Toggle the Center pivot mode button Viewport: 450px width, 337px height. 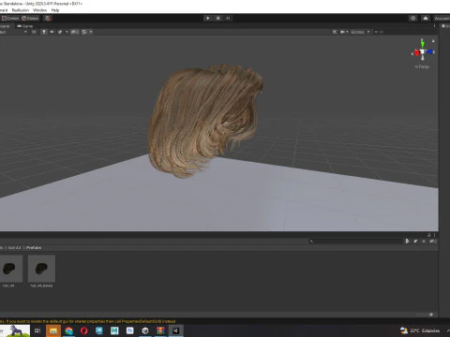(x=10, y=18)
